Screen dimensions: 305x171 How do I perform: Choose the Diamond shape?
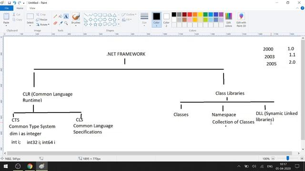click(91, 19)
